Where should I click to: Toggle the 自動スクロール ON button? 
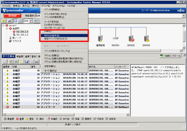click(x=170, y=56)
